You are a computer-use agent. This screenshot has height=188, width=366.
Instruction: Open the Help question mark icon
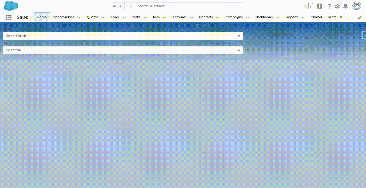point(329,6)
